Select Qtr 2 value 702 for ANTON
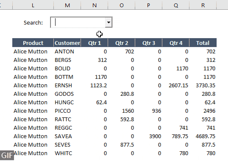Screen dimensions: 228x161 pyautogui.click(x=130, y=51)
